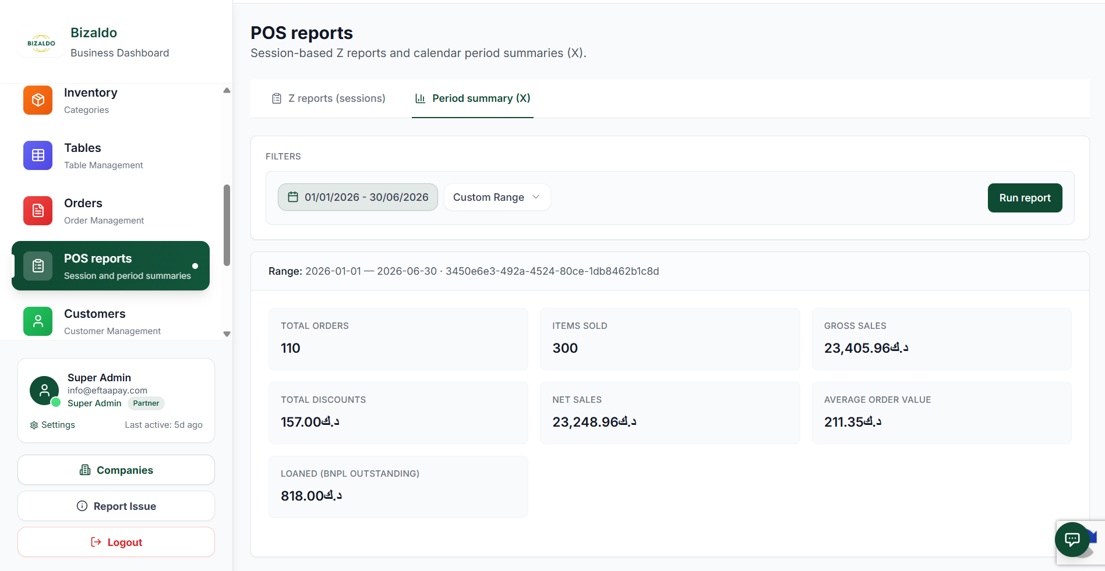Click the Average Order Value 211.35
The width and height of the screenshot is (1105, 571).
tap(853, 422)
